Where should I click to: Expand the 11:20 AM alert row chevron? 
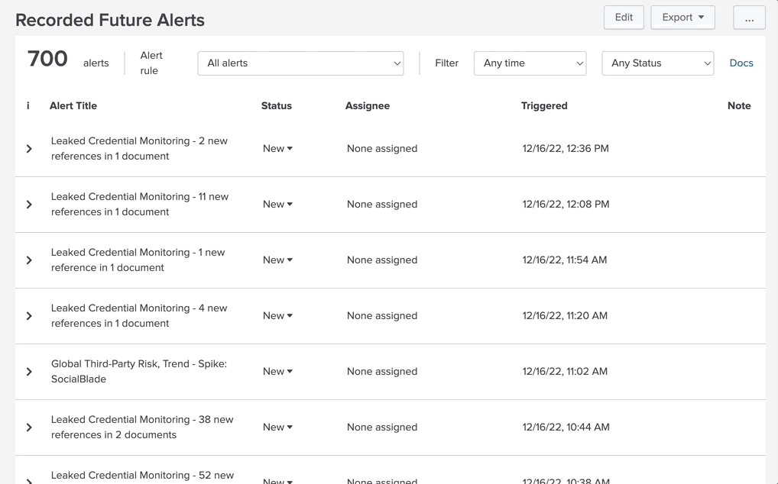point(29,316)
